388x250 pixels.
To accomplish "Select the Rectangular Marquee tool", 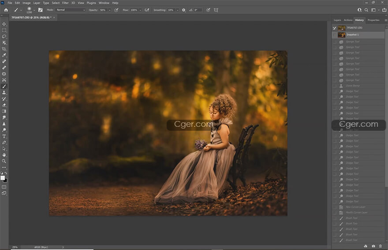I will (x=4, y=30).
